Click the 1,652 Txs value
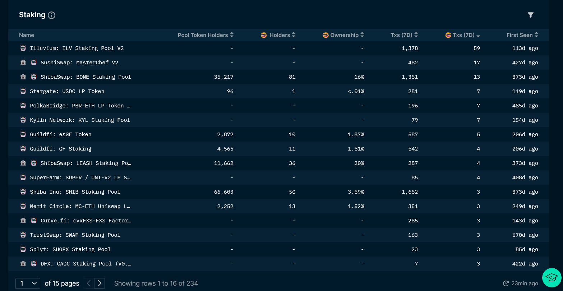563x291 pixels. [x=410, y=192]
